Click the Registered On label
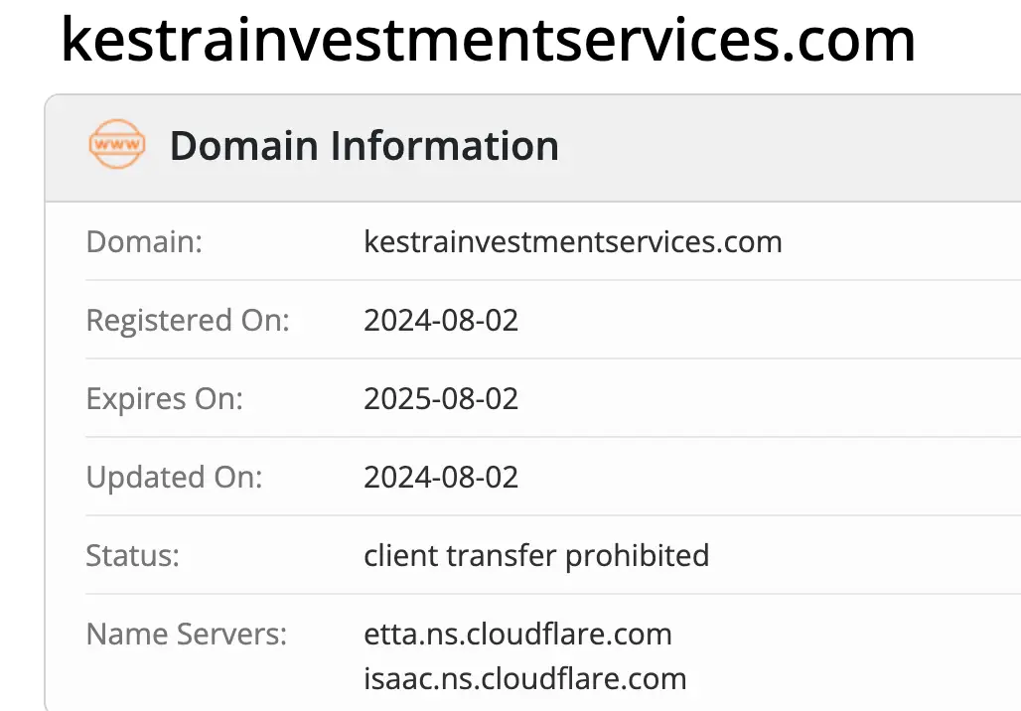The image size is (1021, 711). point(188,320)
